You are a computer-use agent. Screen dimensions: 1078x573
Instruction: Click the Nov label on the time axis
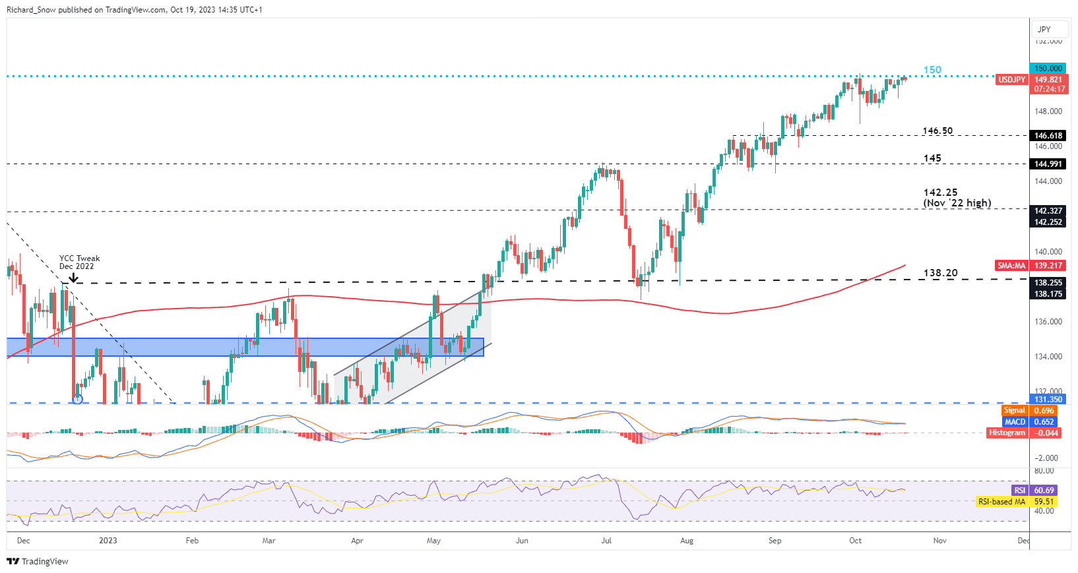[939, 541]
